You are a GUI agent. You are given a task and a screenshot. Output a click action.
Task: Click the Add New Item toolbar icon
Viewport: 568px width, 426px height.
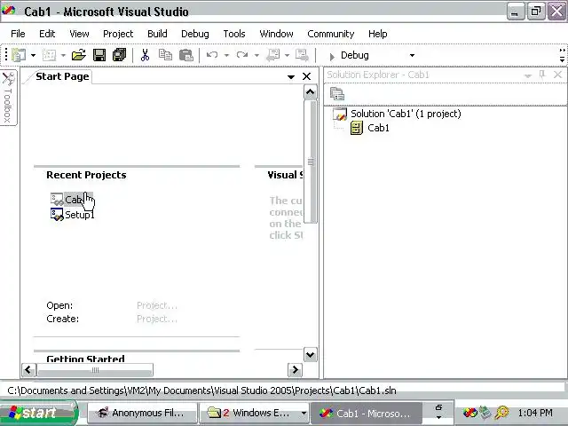coord(49,55)
